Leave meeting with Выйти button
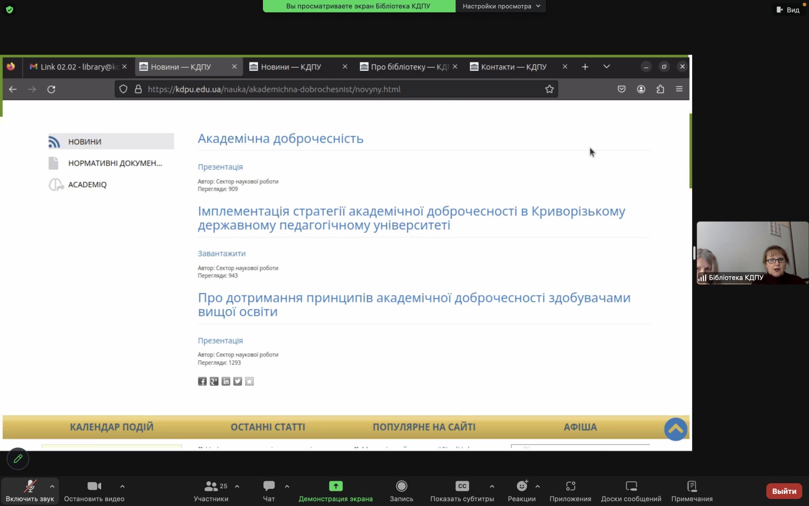The image size is (809, 506). (x=784, y=491)
